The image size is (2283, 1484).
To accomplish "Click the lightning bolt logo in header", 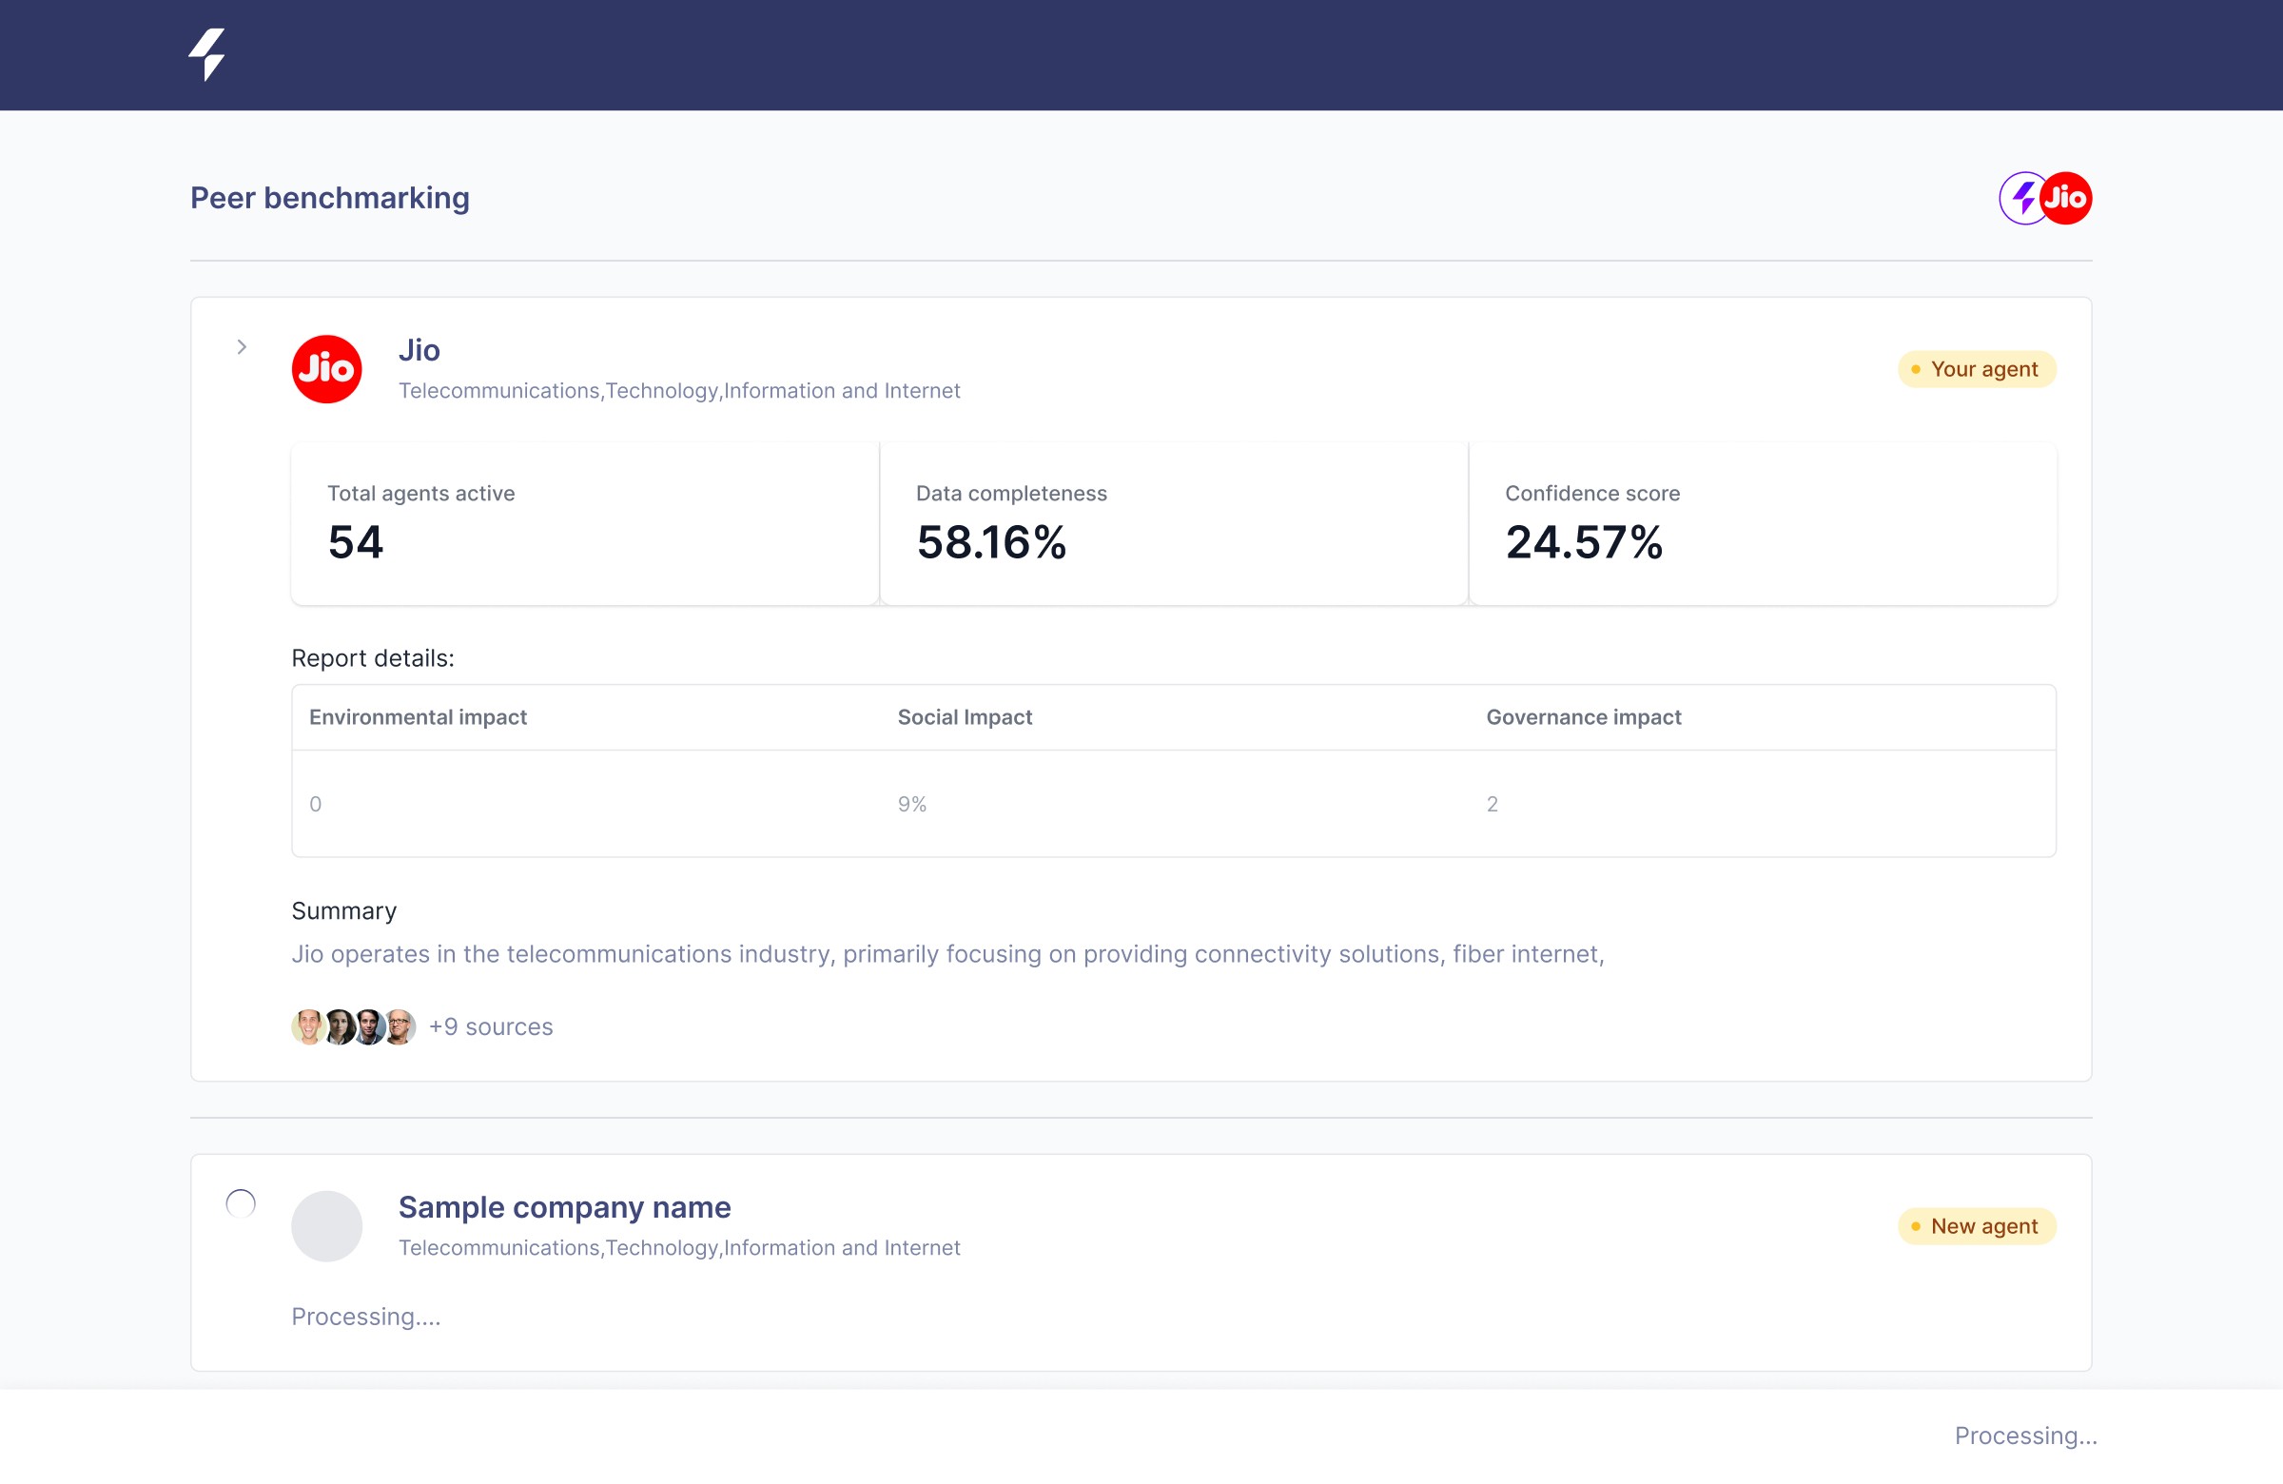I will pos(206,54).
